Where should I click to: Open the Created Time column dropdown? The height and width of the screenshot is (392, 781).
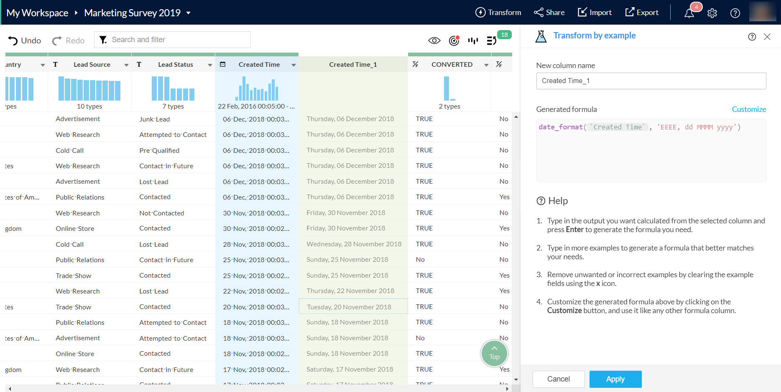(x=294, y=65)
